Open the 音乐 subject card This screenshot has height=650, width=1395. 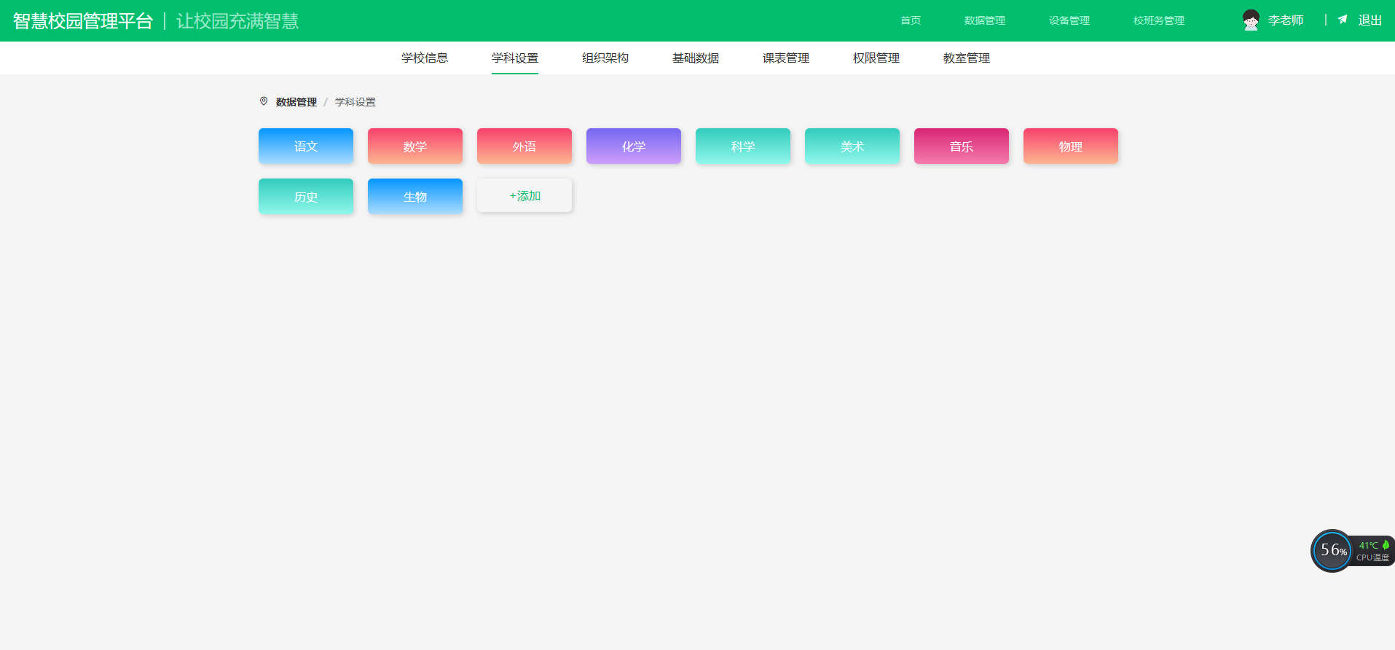962,146
